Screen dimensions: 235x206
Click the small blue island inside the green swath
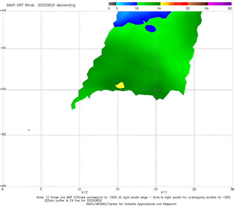coord(151,29)
